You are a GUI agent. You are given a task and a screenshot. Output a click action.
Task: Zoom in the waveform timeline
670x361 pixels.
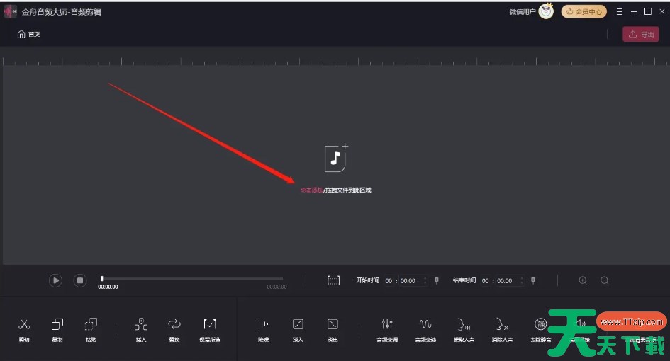(x=583, y=280)
